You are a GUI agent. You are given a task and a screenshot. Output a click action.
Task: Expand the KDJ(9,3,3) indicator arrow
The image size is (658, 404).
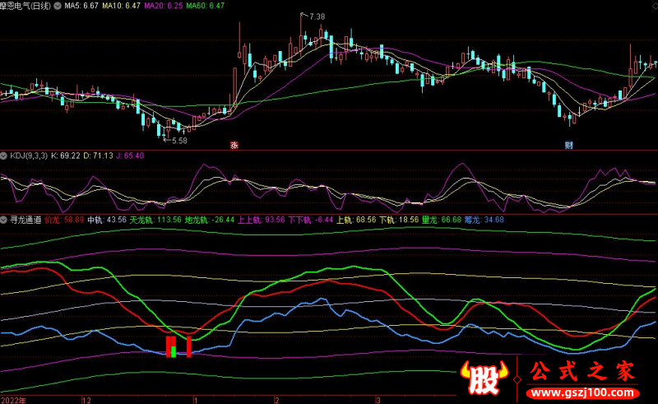[x=4, y=155]
